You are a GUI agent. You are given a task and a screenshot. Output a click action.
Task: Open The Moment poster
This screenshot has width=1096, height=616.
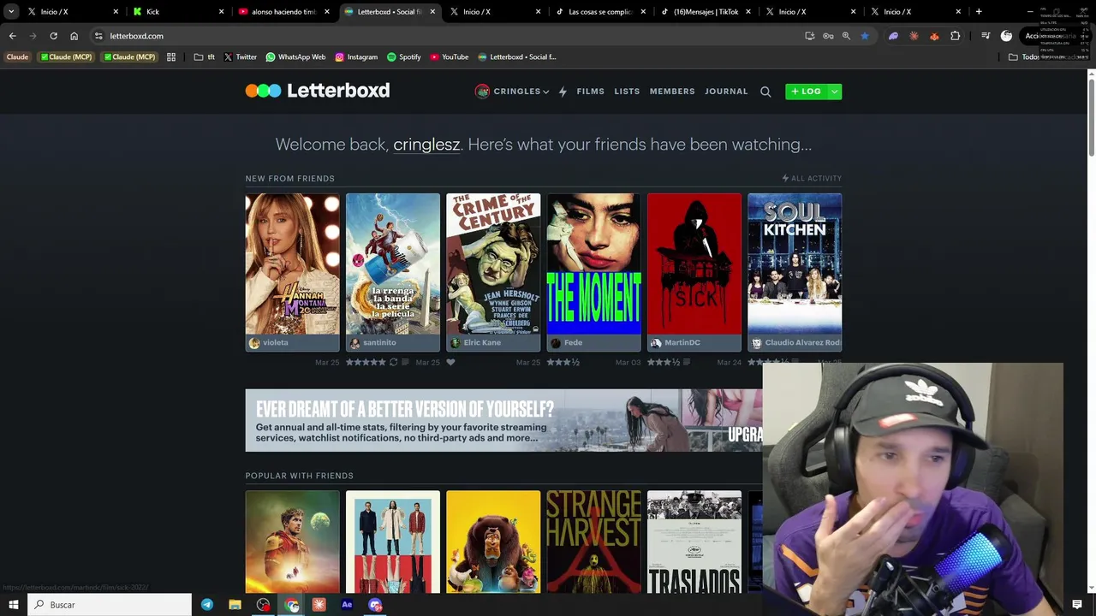(593, 264)
